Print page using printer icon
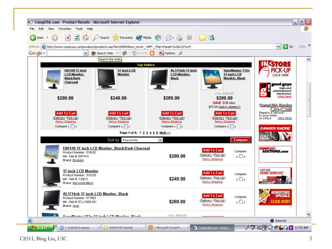 tap(180, 38)
